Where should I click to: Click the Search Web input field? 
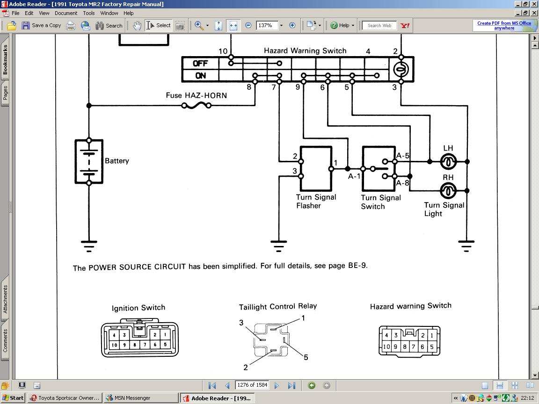click(379, 26)
